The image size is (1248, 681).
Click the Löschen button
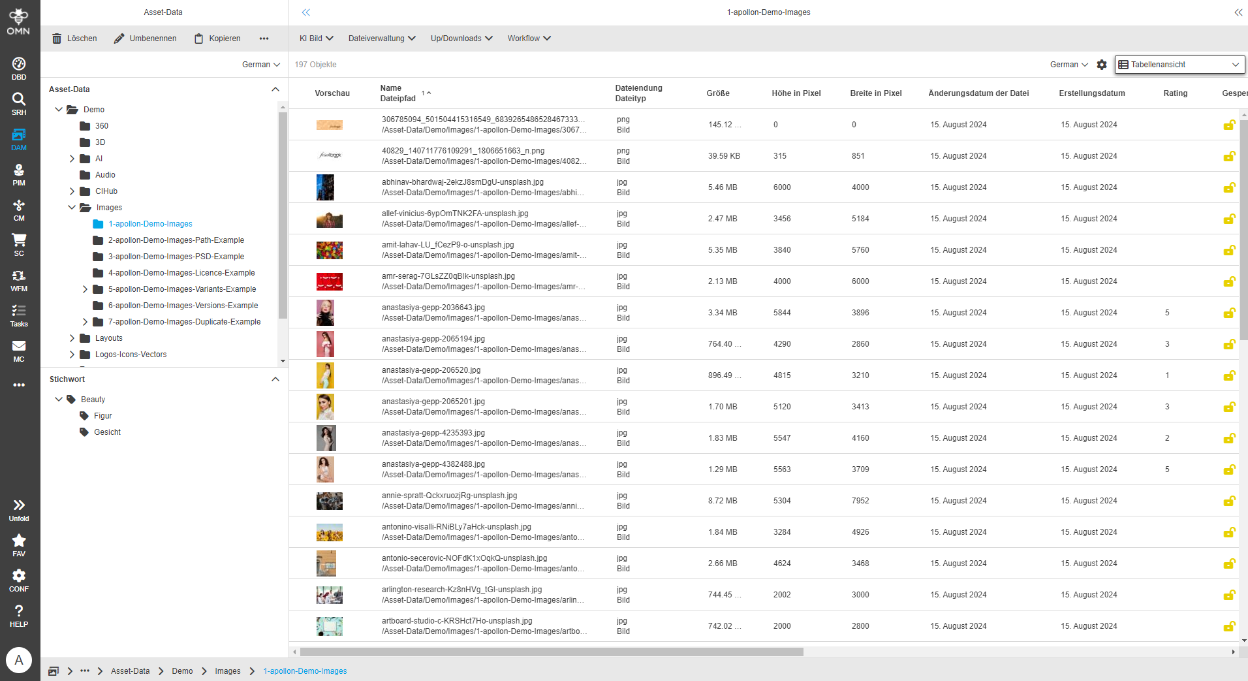(x=74, y=39)
